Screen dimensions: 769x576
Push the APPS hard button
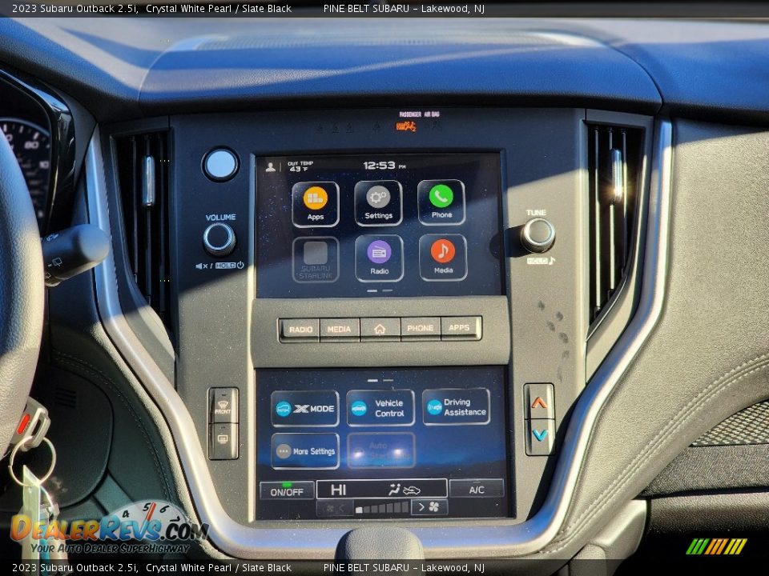click(460, 328)
